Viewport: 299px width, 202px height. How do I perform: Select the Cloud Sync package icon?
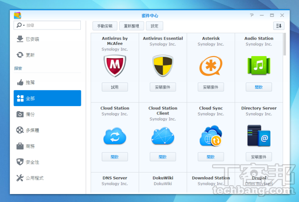[211, 136]
